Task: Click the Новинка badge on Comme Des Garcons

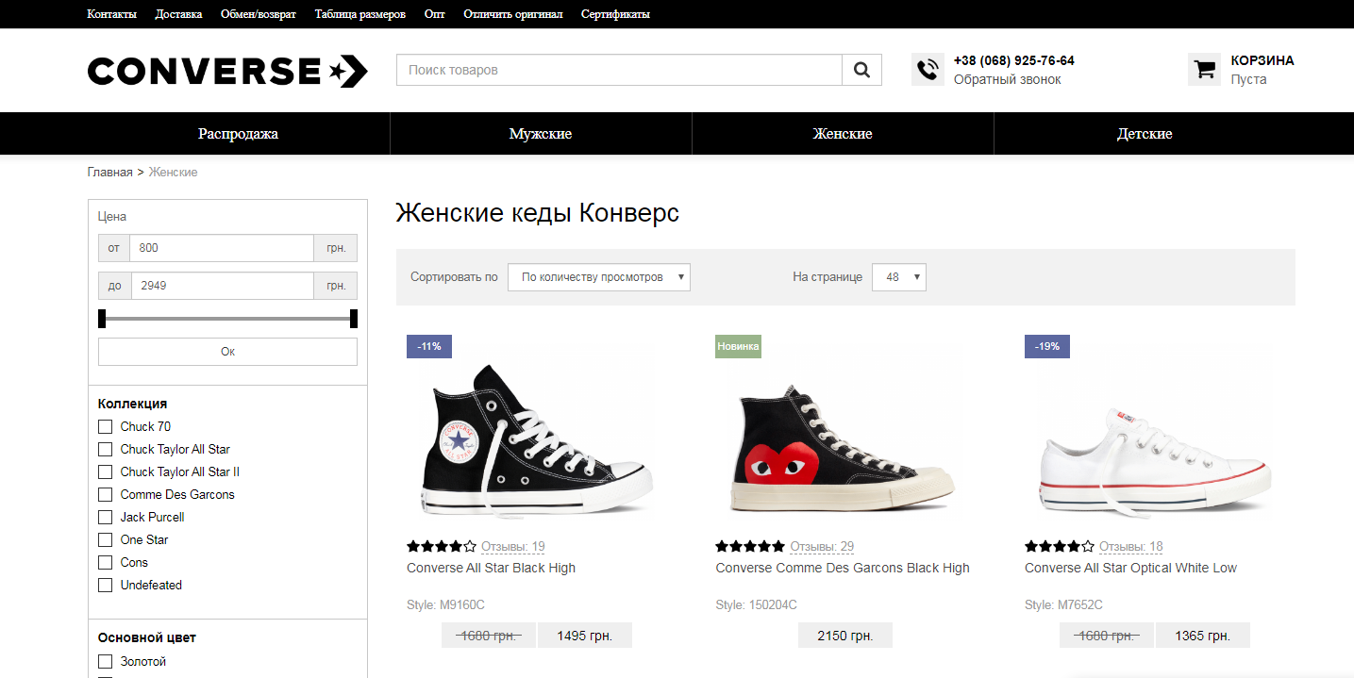Action: pyautogui.click(x=738, y=346)
